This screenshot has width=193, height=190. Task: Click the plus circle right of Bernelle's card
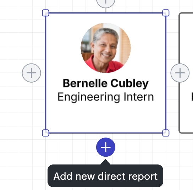coord(180,73)
